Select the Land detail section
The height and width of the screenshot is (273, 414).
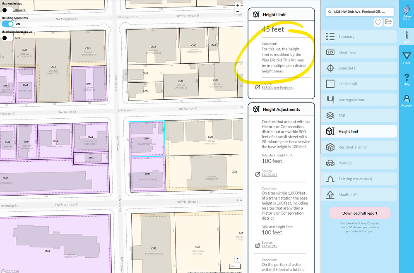tap(359, 84)
